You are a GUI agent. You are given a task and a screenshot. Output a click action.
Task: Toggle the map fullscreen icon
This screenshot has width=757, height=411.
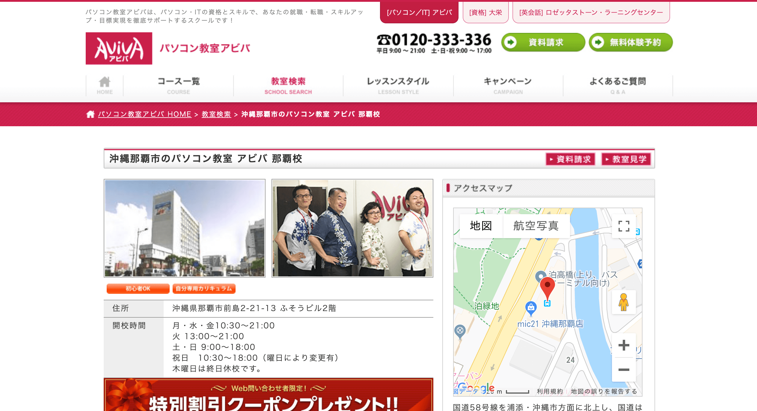624,226
